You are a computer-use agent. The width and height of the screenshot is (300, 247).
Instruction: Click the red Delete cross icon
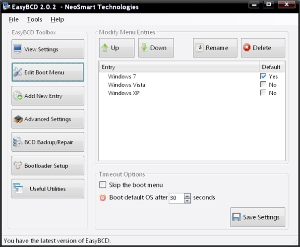(247, 48)
